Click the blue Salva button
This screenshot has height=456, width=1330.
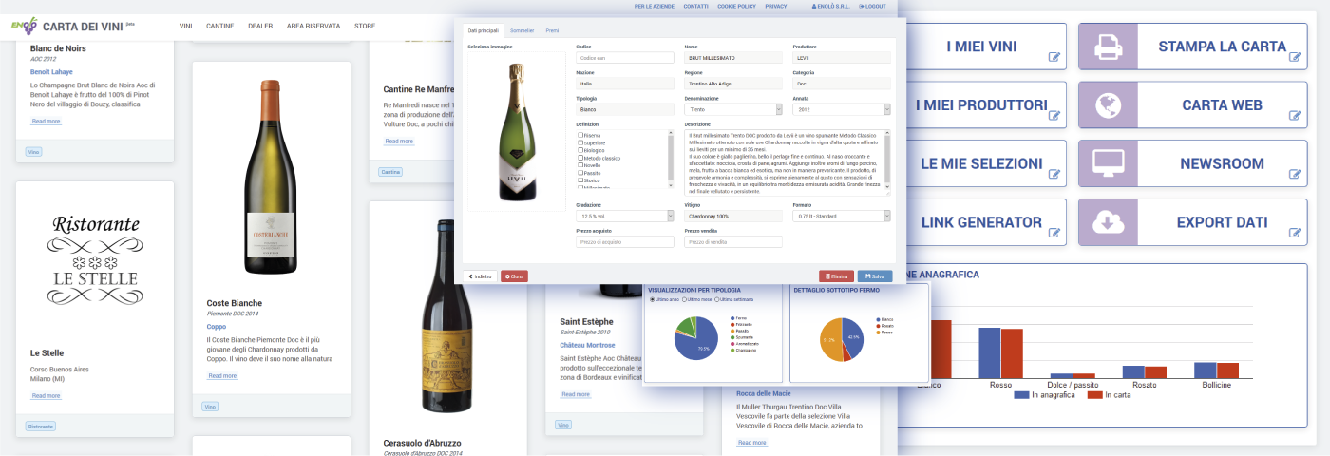[875, 276]
